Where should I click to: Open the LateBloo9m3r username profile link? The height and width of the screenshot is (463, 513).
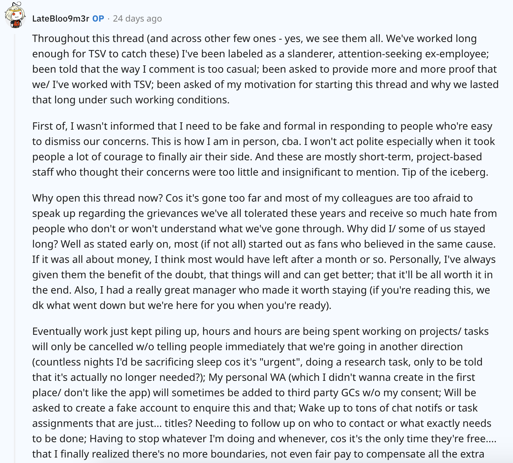point(61,18)
